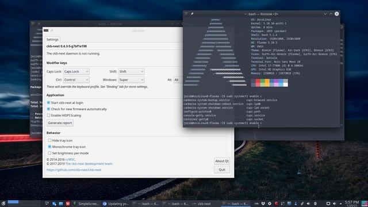Toggle Monochrome tray icon

(49, 147)
